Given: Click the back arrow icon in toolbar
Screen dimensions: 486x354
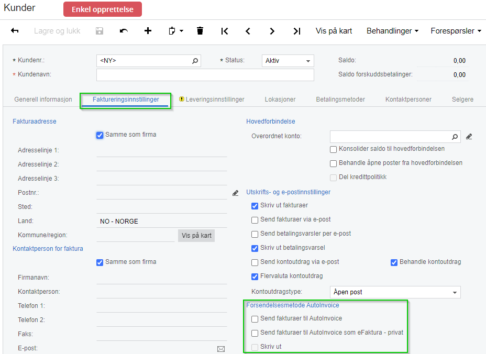Looking at the screenshot, I should click(15, 31).
